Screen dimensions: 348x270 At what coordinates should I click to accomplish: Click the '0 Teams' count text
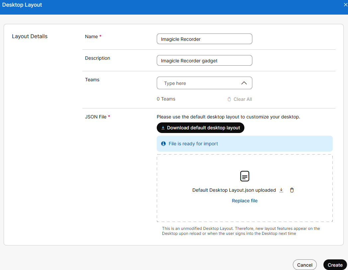[x=166, y=99]
